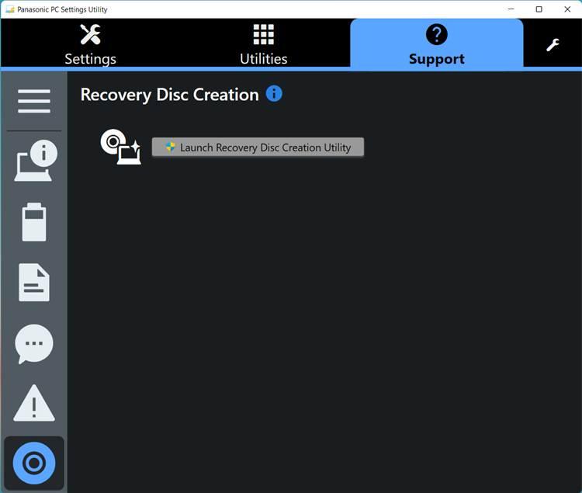Image resolution: width=582 pixels, height=493 pixels.
Task: Switch to the Utilities tab
Action: click(x=264, y=43)
